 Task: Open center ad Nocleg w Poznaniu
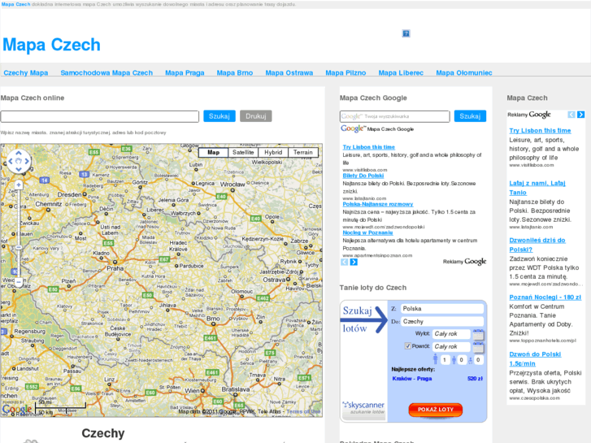tap(367, 232)
